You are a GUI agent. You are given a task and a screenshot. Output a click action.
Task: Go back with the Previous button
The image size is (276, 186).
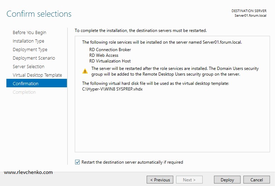pos(160,180)
